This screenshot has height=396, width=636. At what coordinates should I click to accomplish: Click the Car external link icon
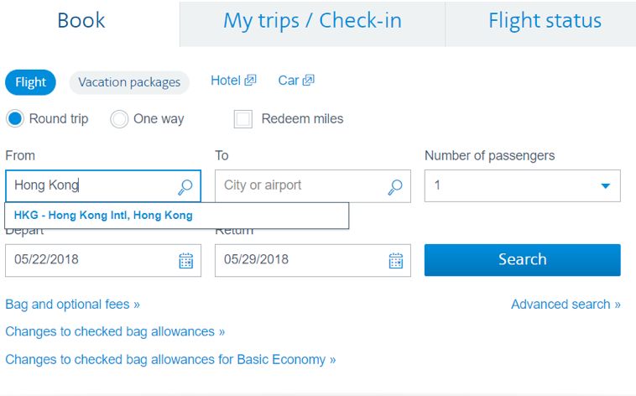coord(308,81)
